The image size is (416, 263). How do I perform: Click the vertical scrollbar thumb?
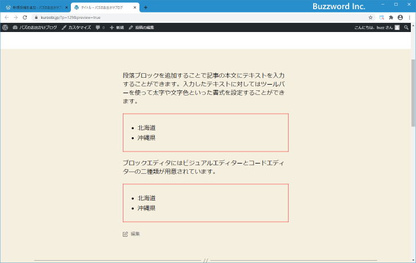click(413, 93)
